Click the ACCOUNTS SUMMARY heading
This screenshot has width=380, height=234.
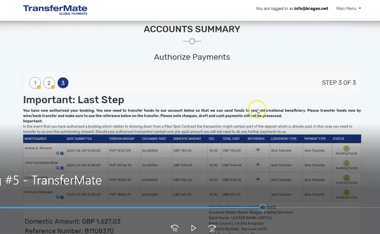(192, 29)
